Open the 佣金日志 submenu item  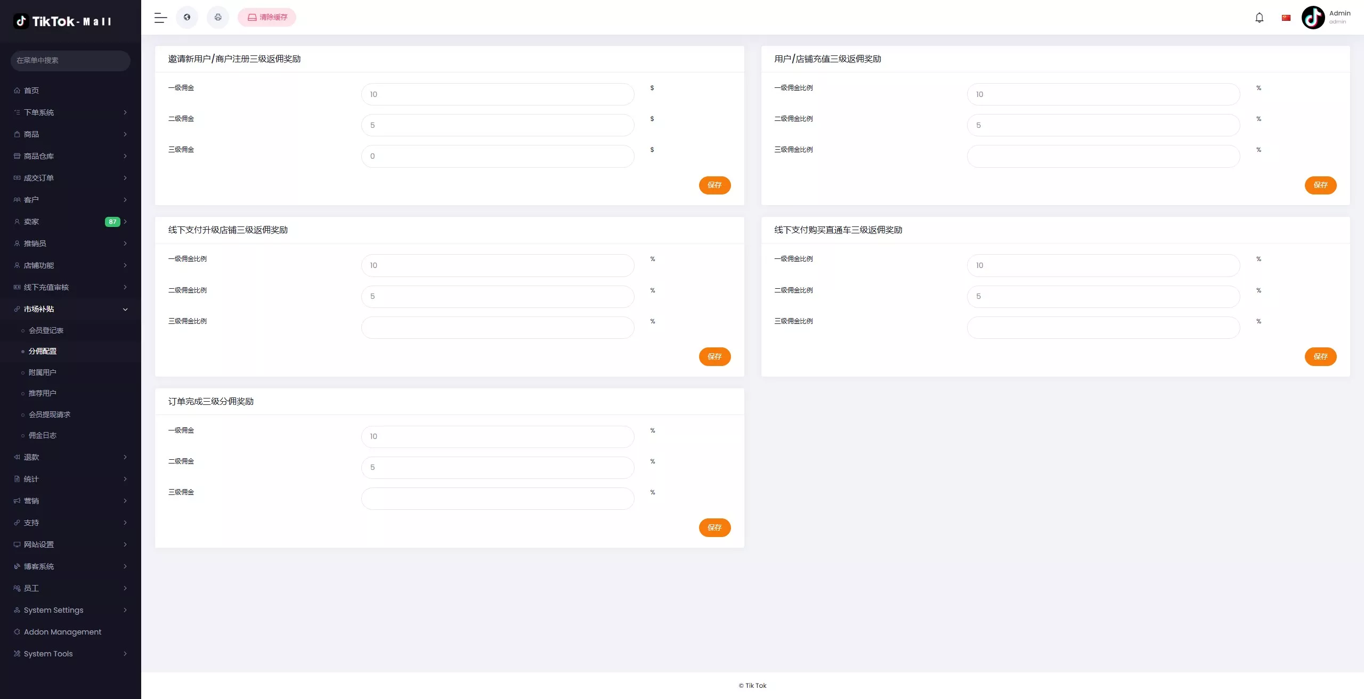click(x=43, y=435)
